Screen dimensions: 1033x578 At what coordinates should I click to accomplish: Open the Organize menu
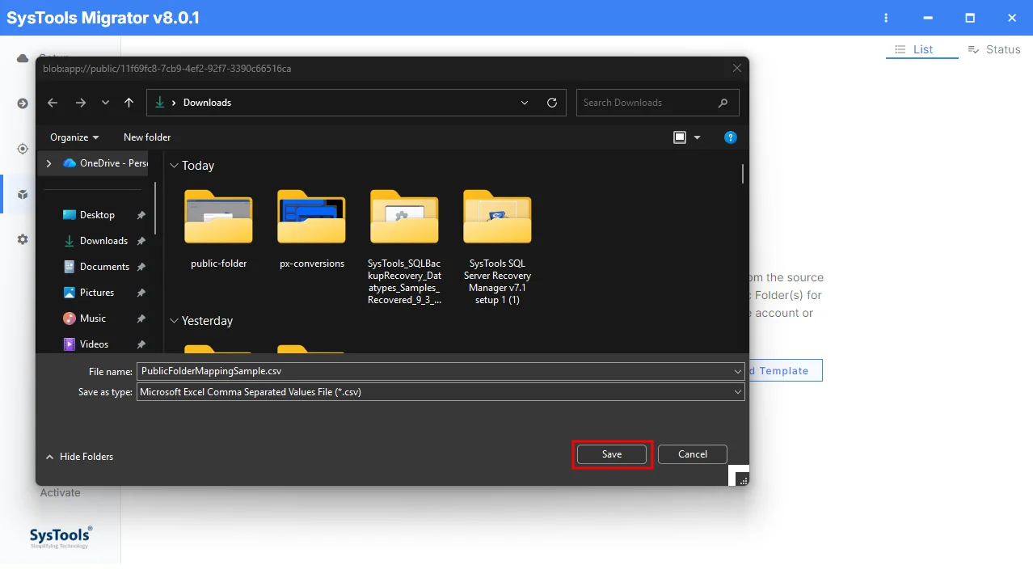[x=74, y=137]
